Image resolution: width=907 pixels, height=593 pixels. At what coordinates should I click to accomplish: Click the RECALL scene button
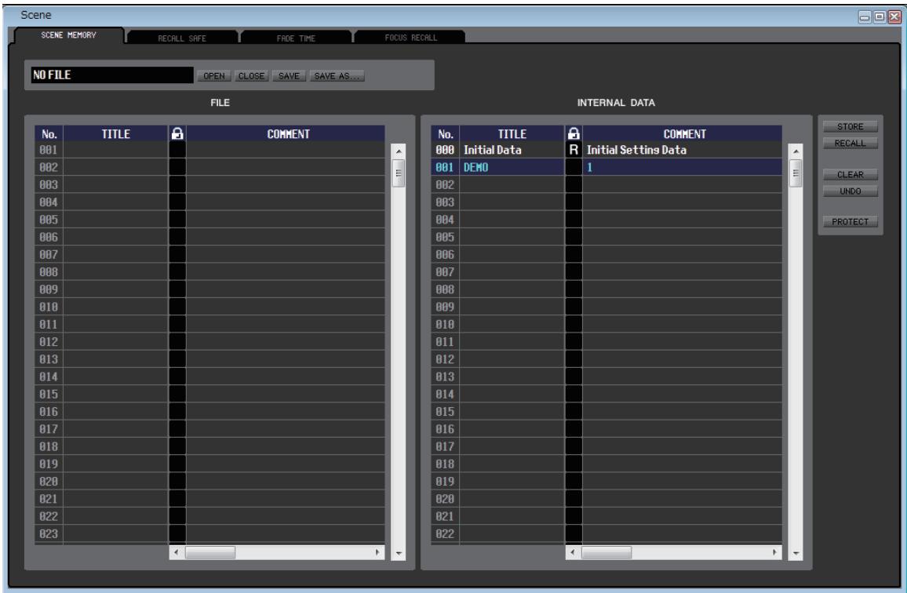coord(851,144)
